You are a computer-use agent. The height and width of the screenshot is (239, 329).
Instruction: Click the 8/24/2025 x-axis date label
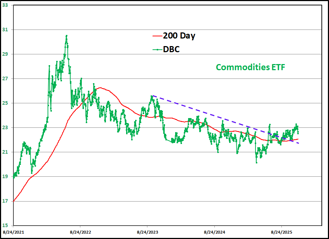point(281,232)
